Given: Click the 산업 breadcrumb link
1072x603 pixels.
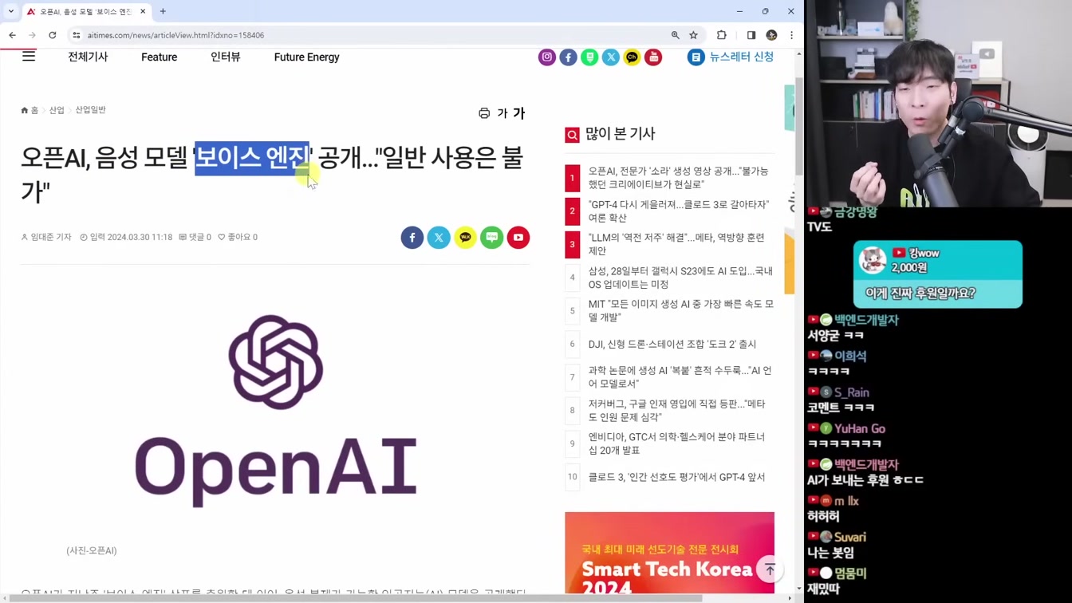Looking at the screenshot, I should 57,110.
